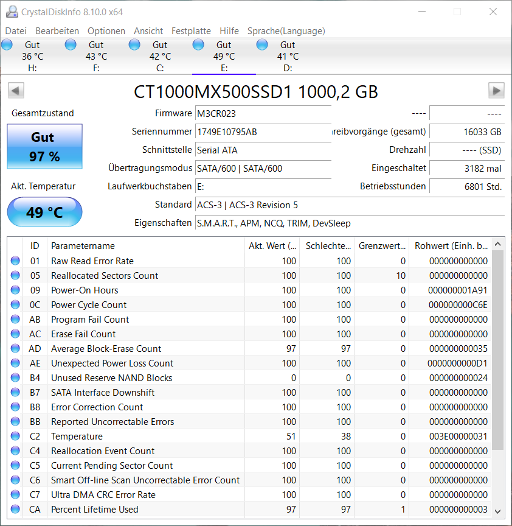
Task: Click the total writes value 16033 GB
Action: click(x=467, y=132)
